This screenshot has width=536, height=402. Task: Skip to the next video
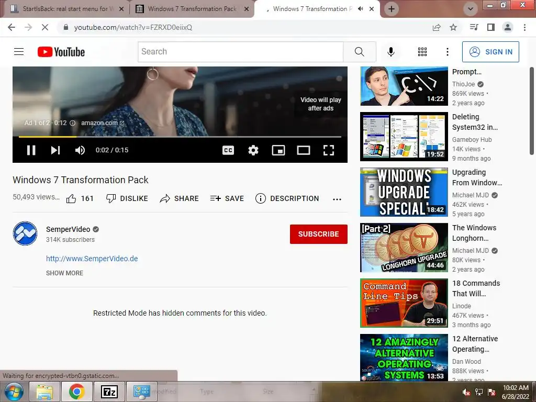(55, 150)
